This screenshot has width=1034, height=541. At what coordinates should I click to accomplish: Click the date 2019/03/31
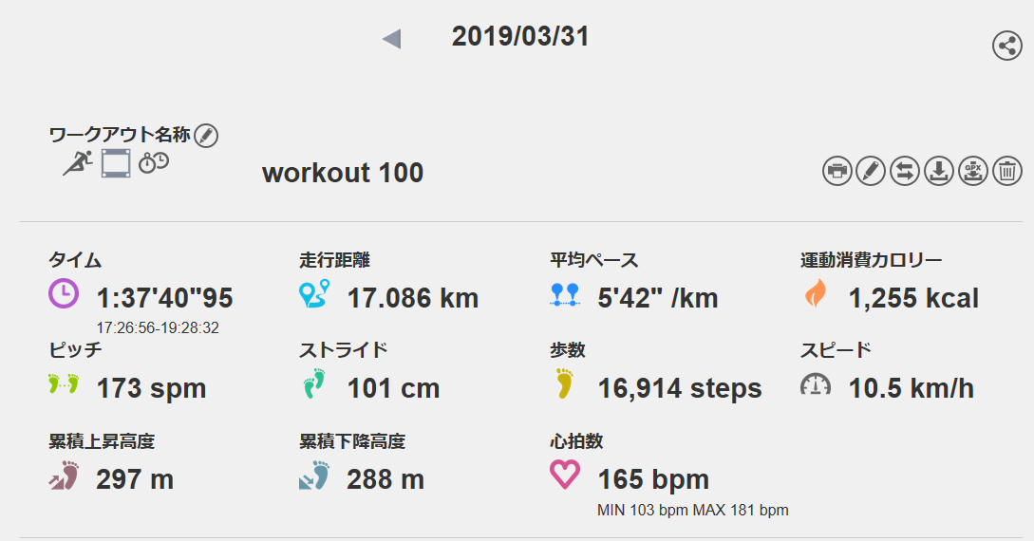coord(520,37)
